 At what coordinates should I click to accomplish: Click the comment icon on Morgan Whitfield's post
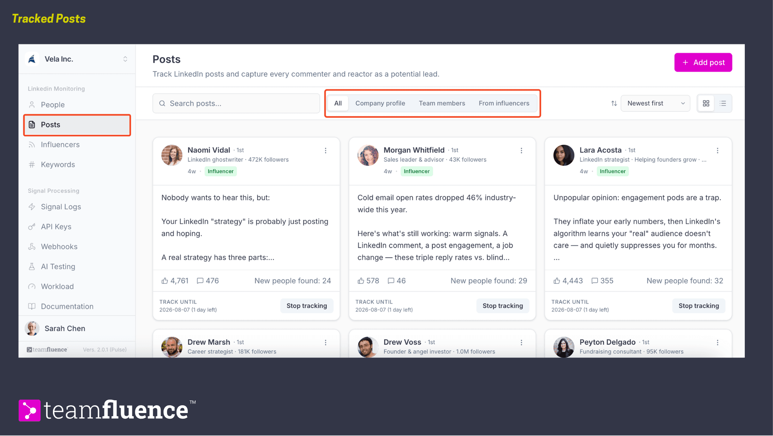tap(391, 281)
